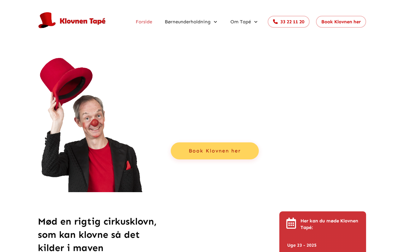Click the red pocket handkerchief on jacket
The image size is (404, 252).
point(128,165)
